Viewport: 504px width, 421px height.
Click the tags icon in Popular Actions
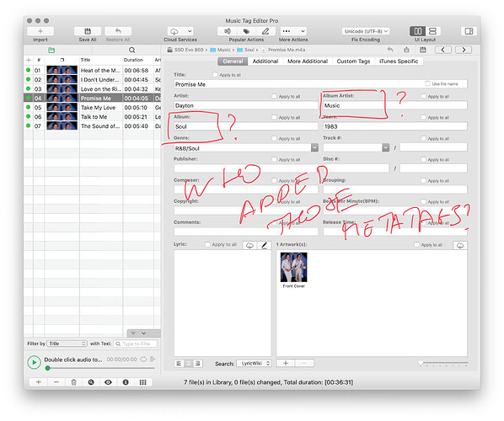click(x=247, y=31)
